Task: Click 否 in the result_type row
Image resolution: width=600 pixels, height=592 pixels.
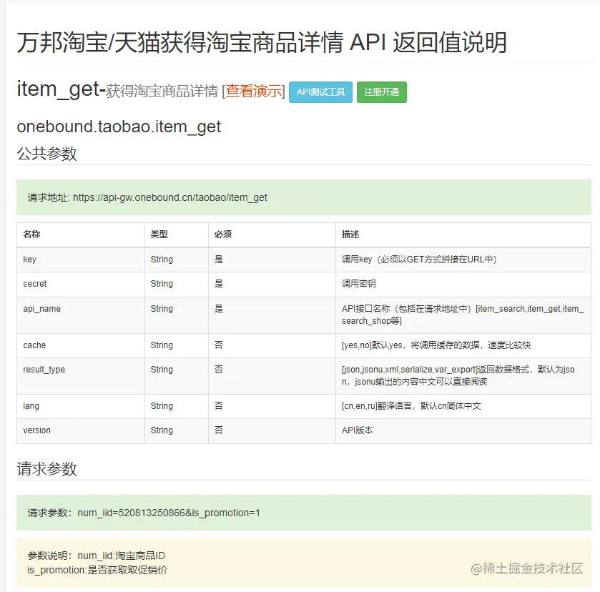Action: 219,370
